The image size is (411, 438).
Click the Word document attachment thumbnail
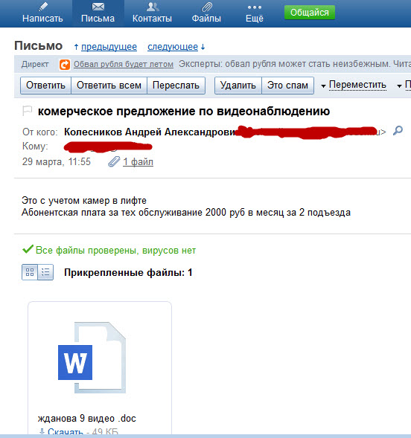click(x=92, y=358)
